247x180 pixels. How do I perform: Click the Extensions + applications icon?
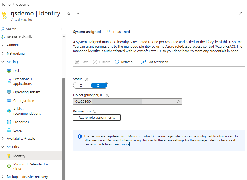tap(9, 81)
